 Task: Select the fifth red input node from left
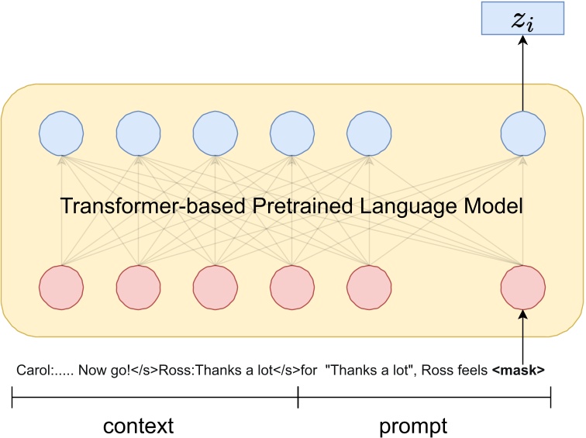click(367, 285)
